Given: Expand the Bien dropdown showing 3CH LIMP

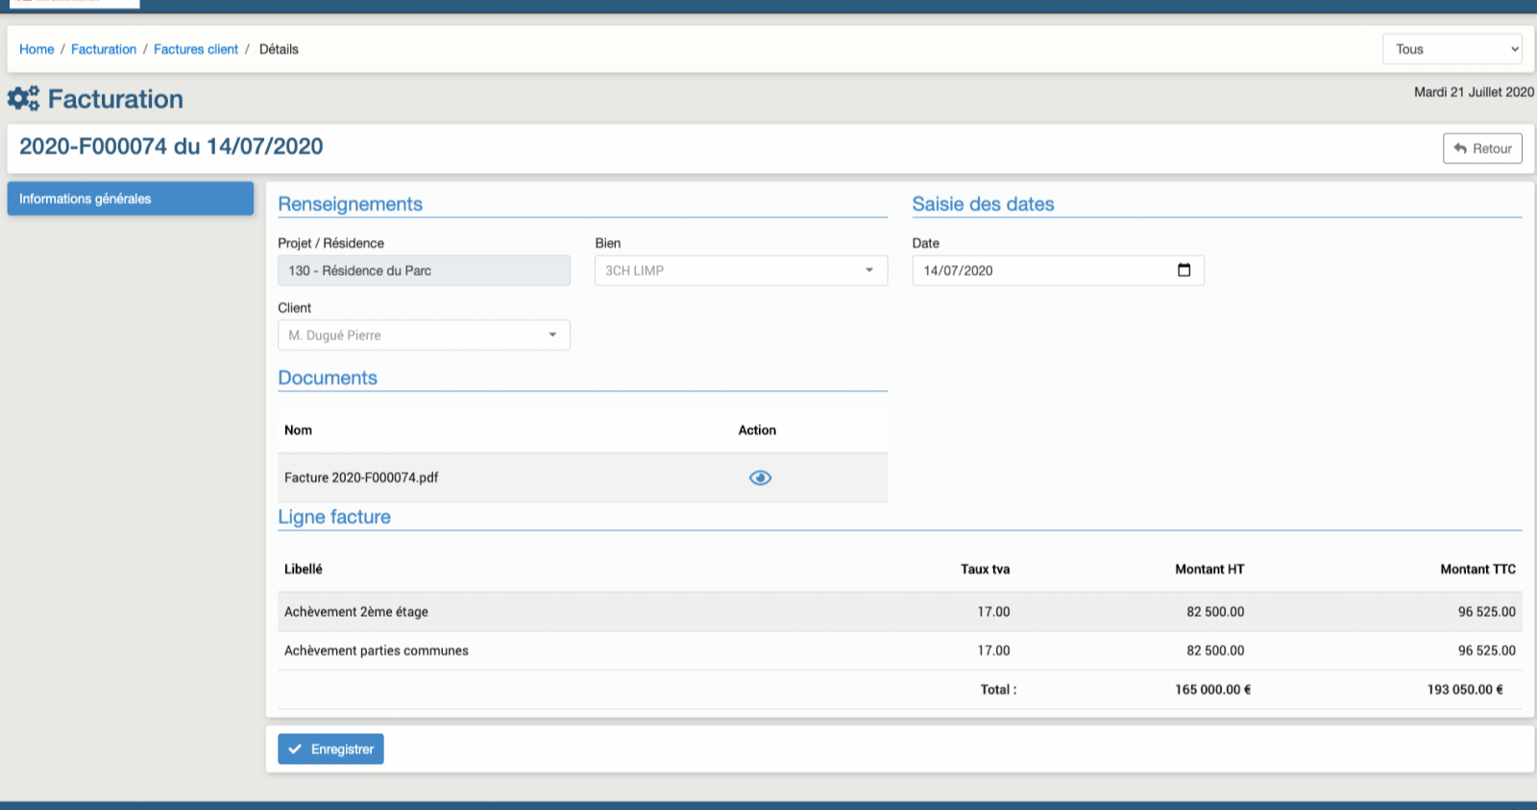Looking at the screenshot, I should 740,270.
